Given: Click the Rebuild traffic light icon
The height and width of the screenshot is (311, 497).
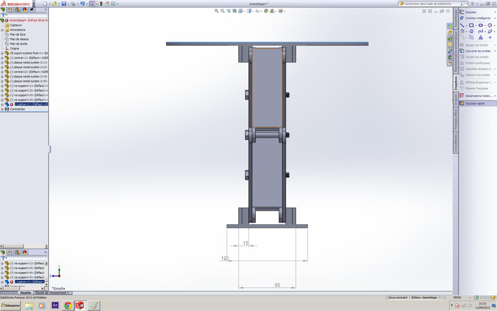Looking at the screenshot, I should click(x=101, y=4).
